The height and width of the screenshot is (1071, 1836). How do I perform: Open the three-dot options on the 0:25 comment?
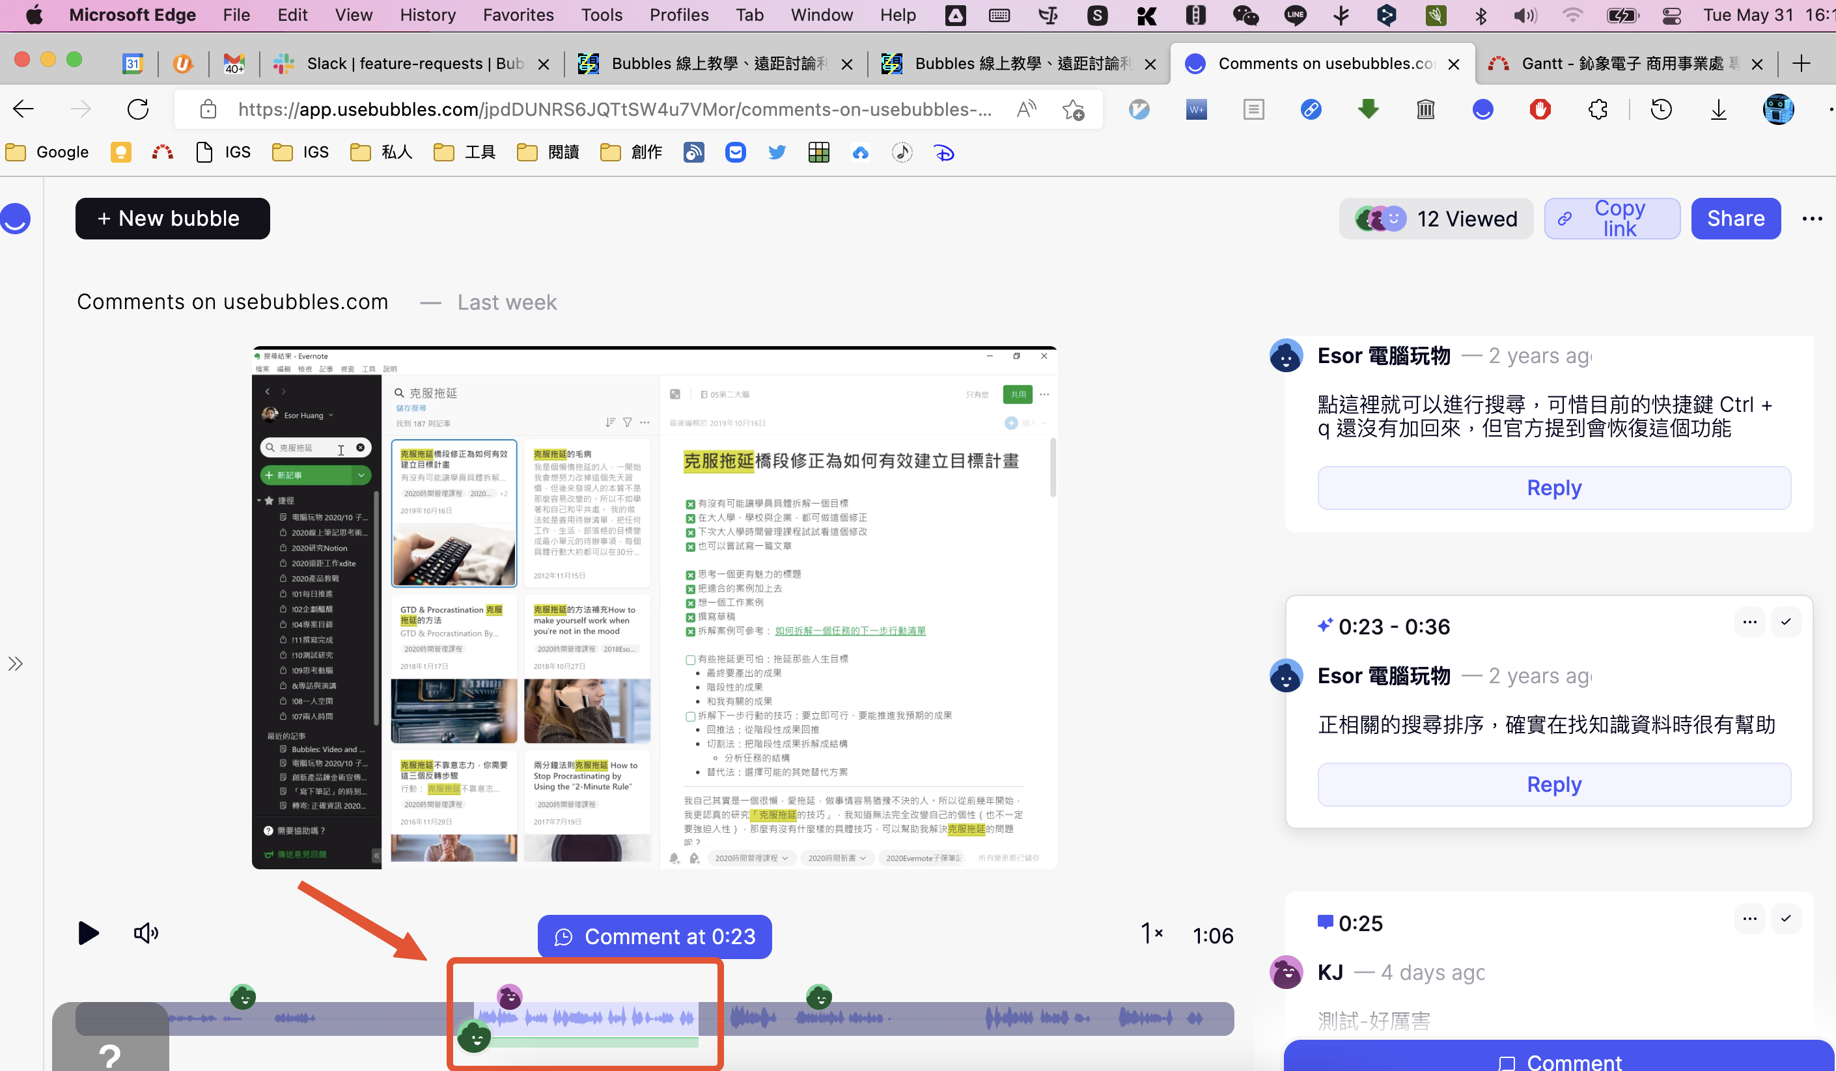tap(1749, 919)
